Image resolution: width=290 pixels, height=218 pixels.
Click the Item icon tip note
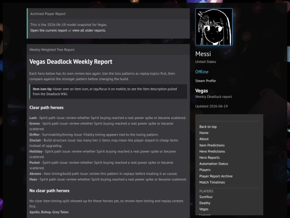(108, 92)
